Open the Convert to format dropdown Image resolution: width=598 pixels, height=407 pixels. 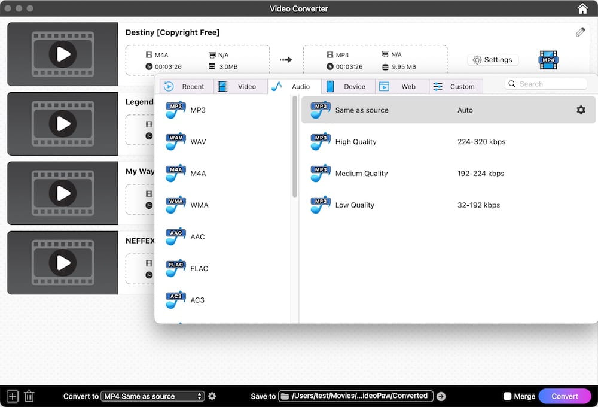[x=149, y=396]
